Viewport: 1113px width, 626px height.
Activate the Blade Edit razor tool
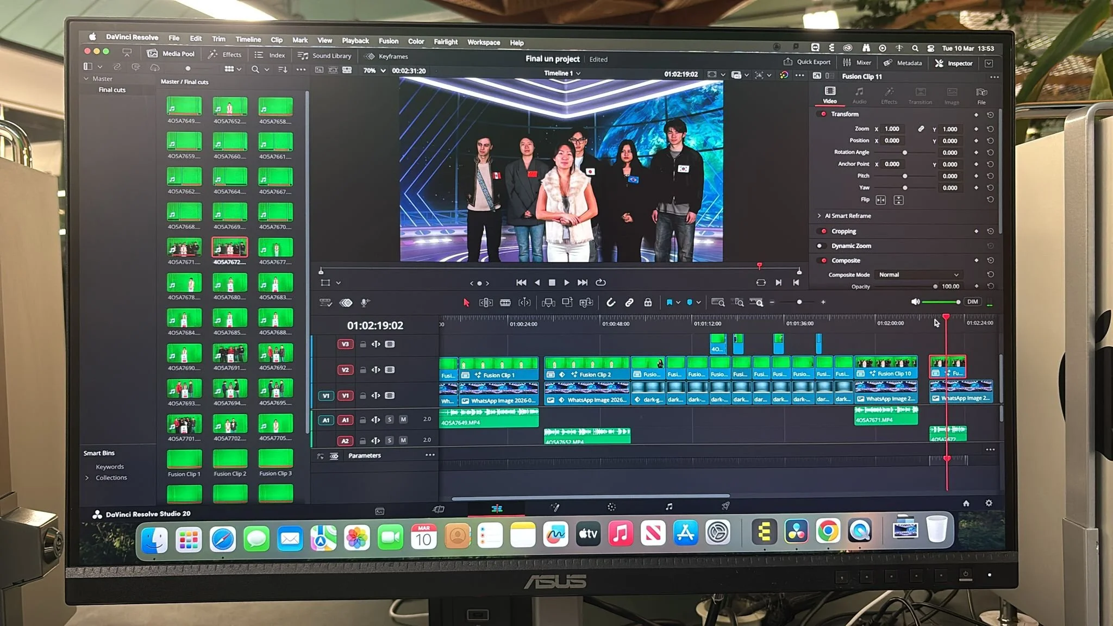[x=505, y=303]
